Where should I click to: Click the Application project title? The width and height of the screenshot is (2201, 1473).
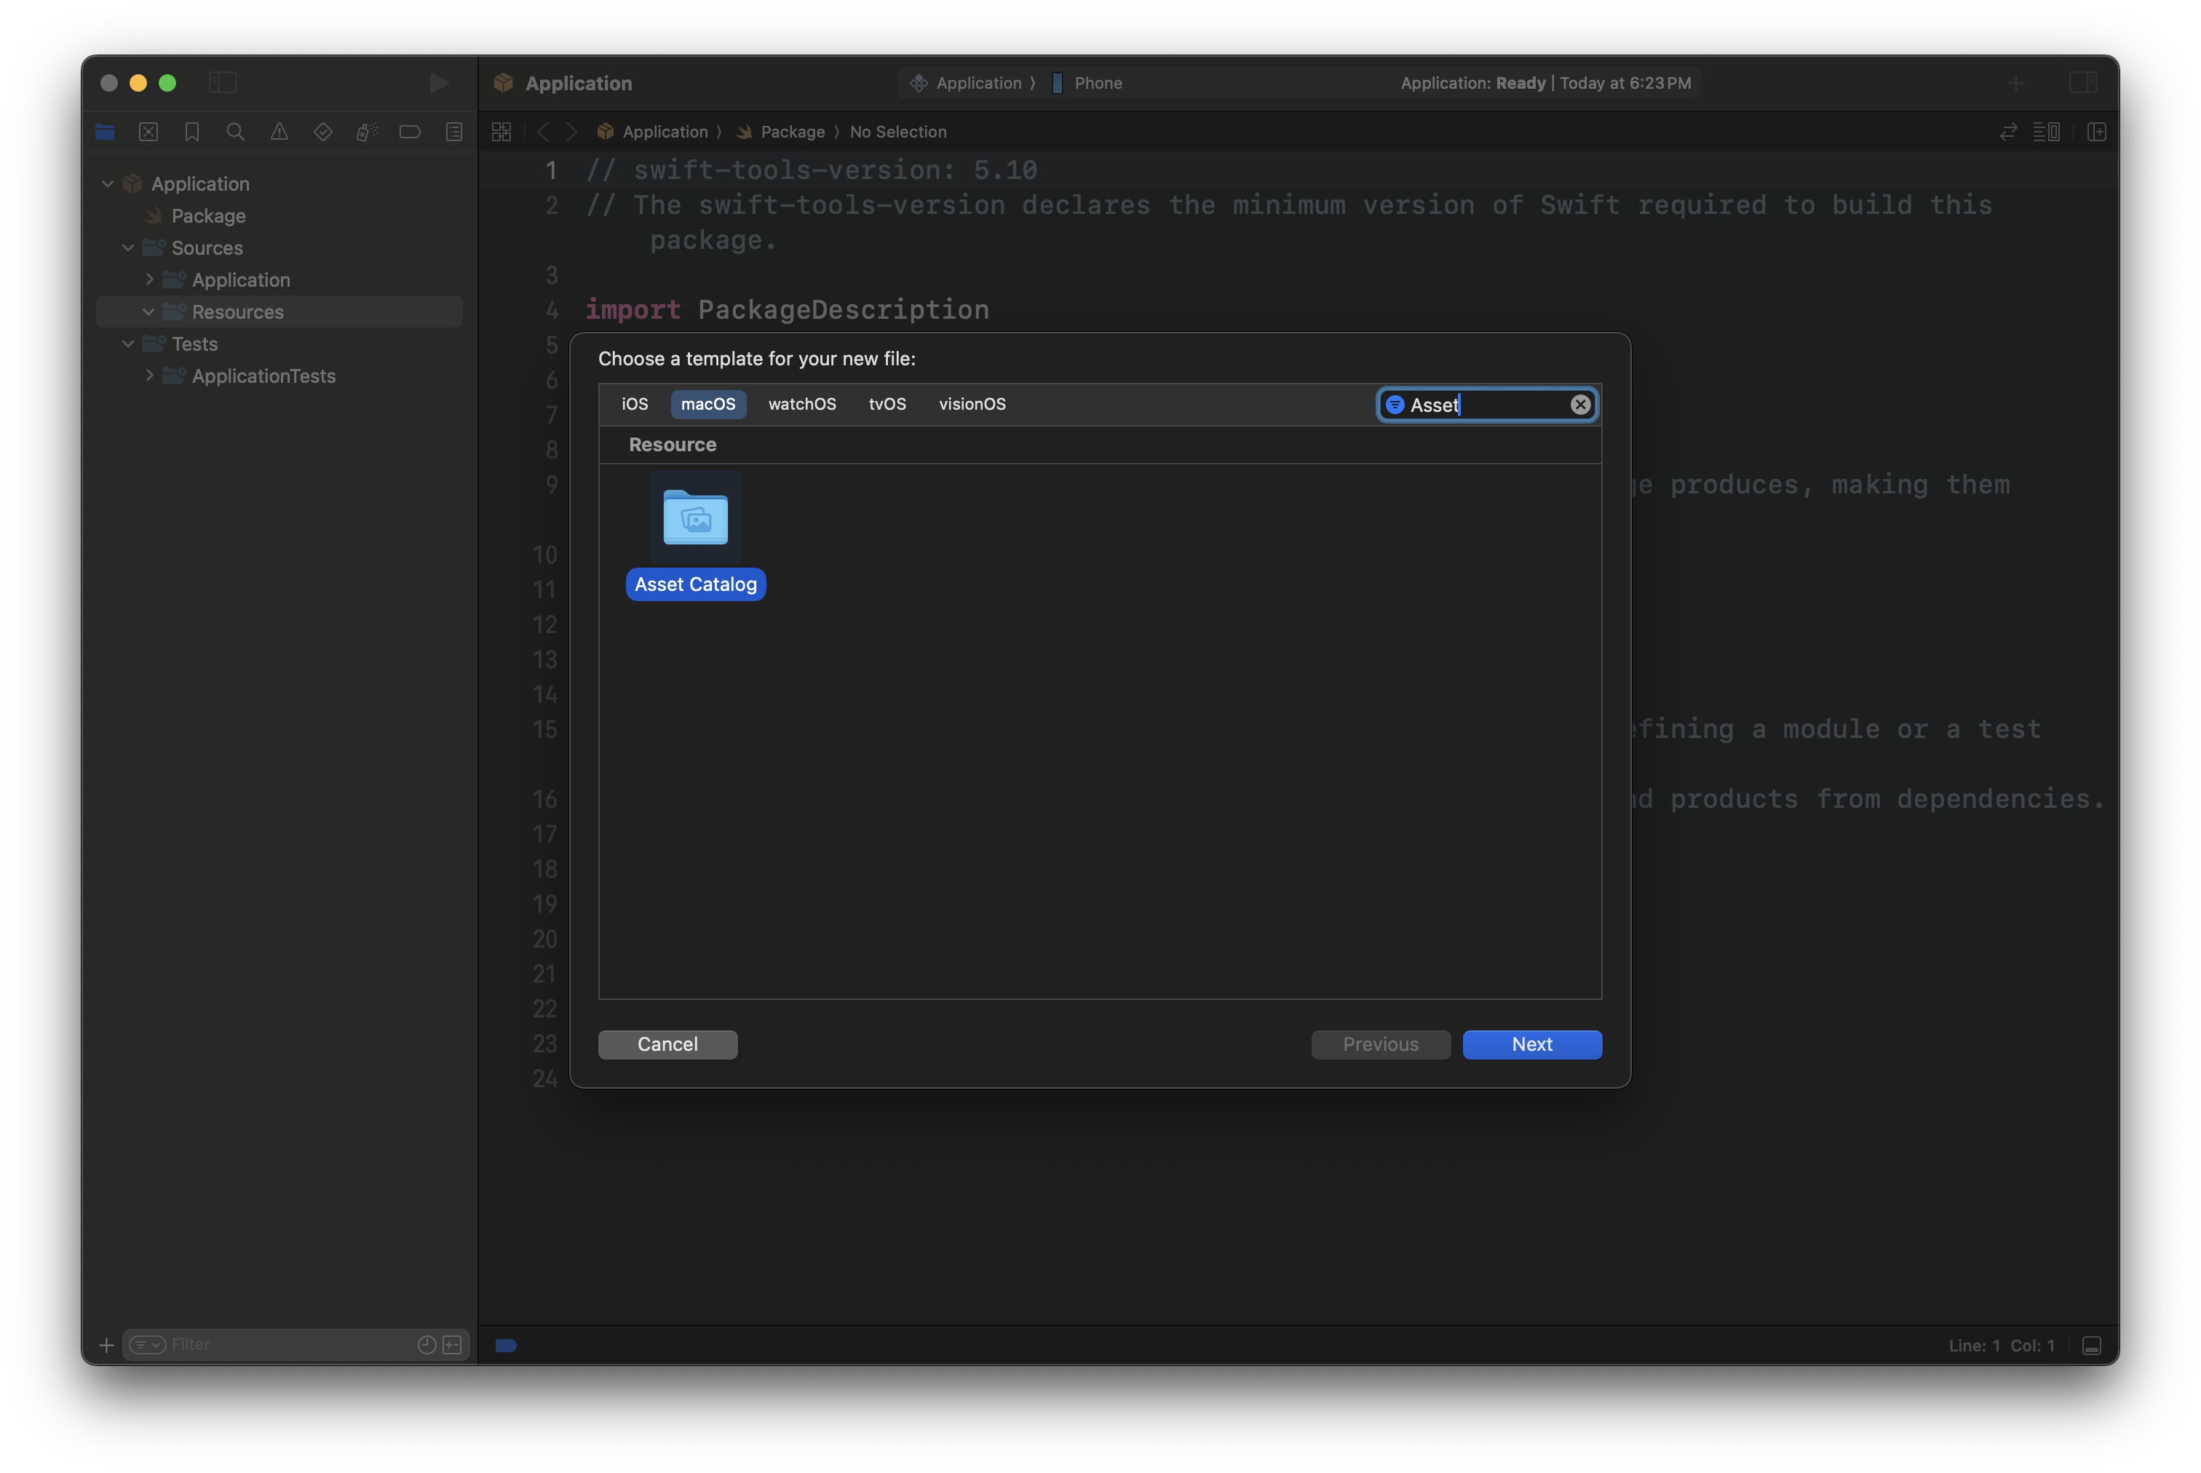click(x=579, y=83)
